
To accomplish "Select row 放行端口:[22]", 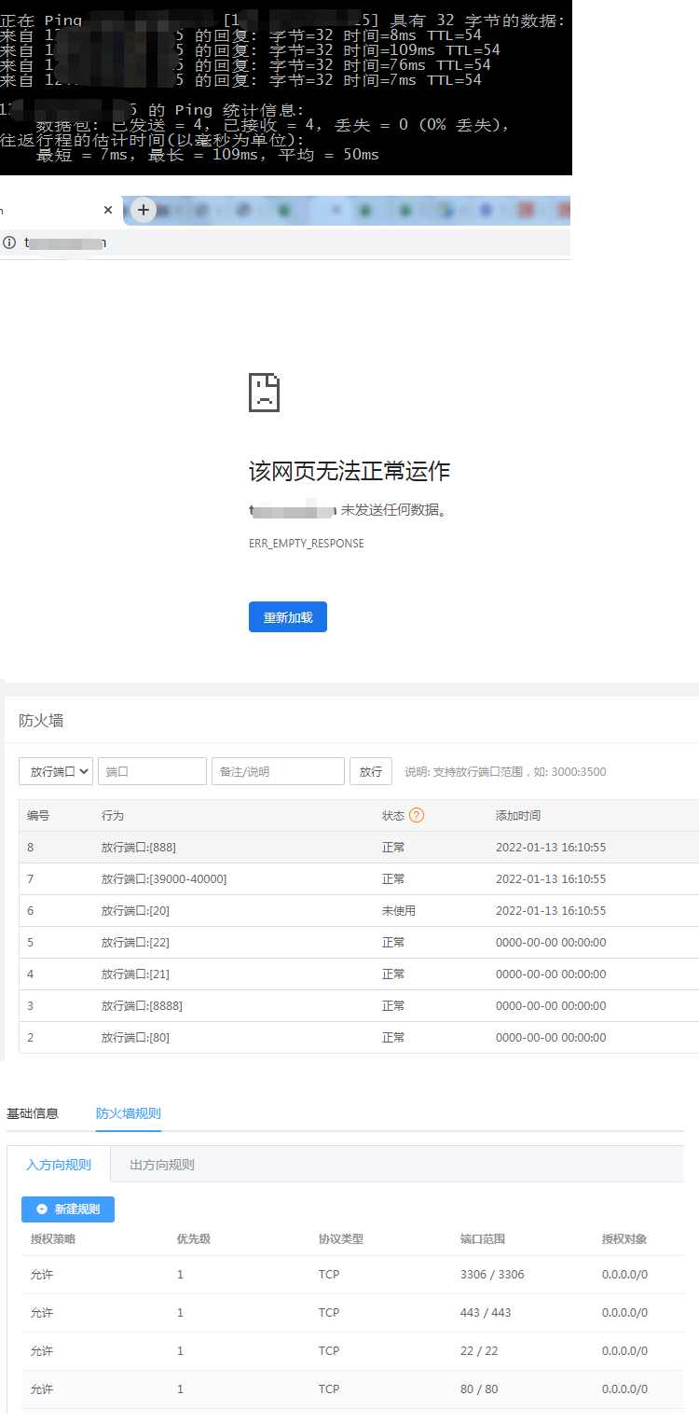I will coord(359,943).
